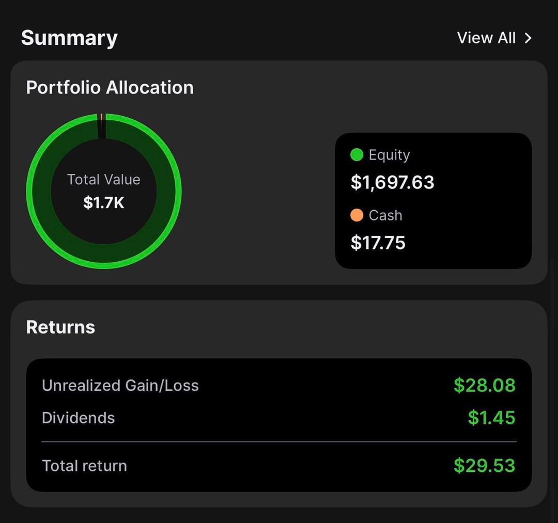Click the Portfolio Allocation card title
558x523 pixels.
tap(110, 88)
